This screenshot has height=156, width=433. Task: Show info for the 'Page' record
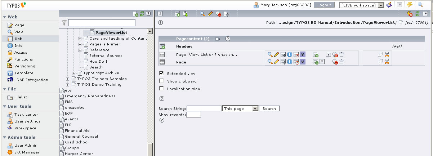(x=289, y=62)
